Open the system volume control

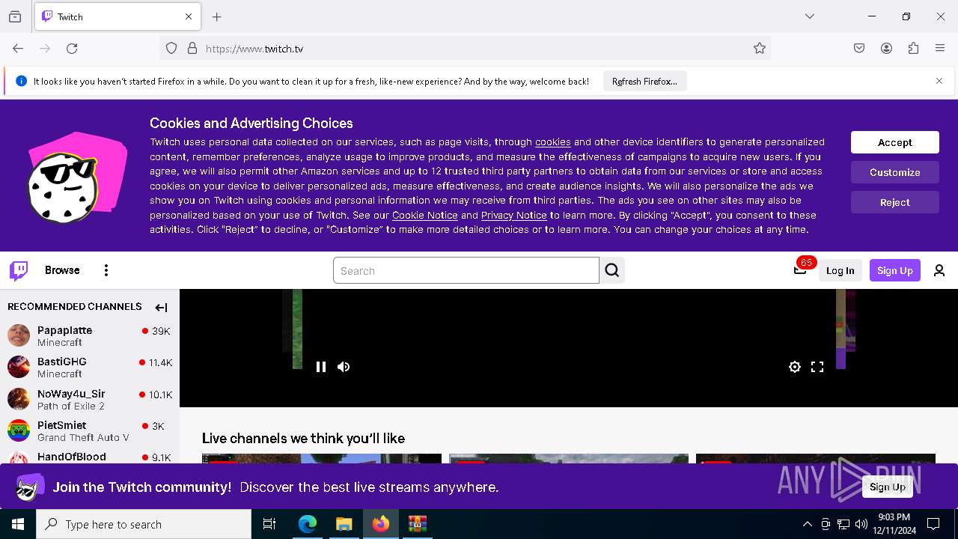[861, 524]
